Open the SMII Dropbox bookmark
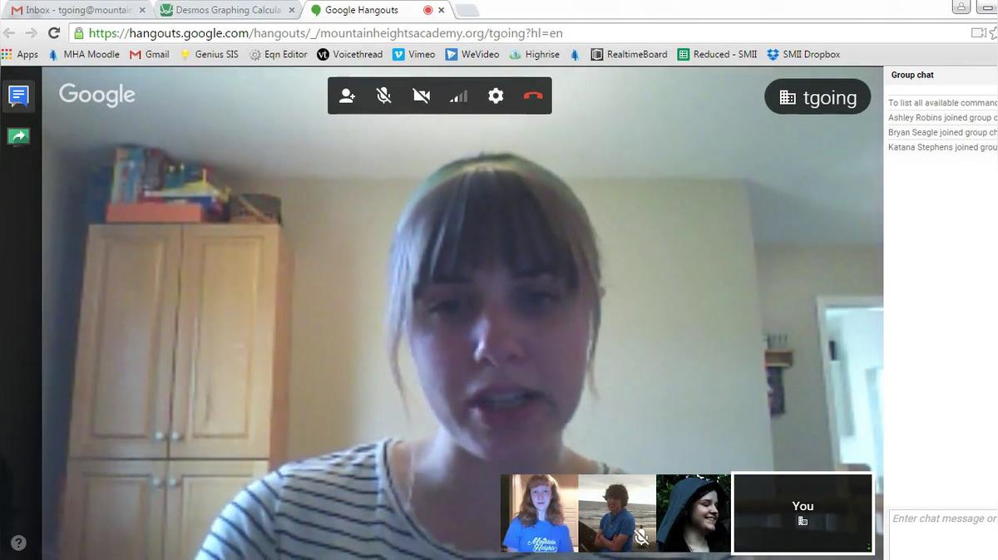 [x=803, y=54]
